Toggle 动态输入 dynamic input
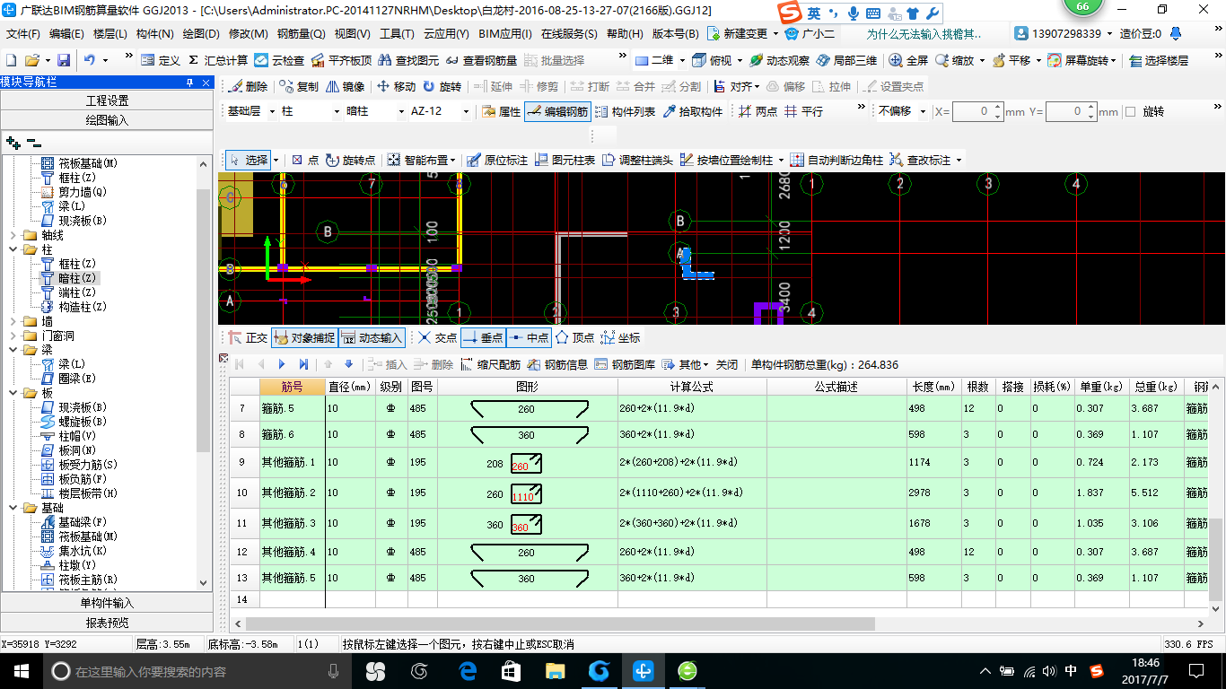Image resolution: width=1226 pixels, height=689 pixels. tap(372, 337)
